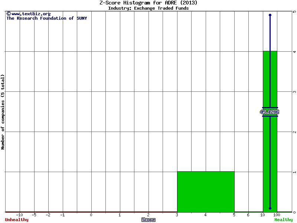297x223 pixels.
Task: Click the www.textbiz.org copyright link
Action: [28, 14]
